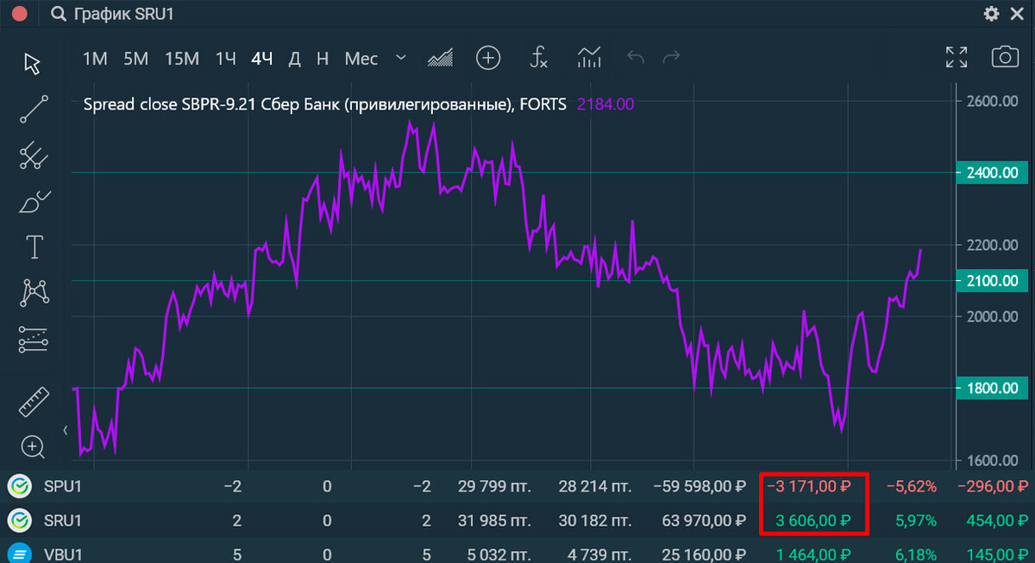
Task: Click the search magnifier in title bar
Action: coord(58,15)
